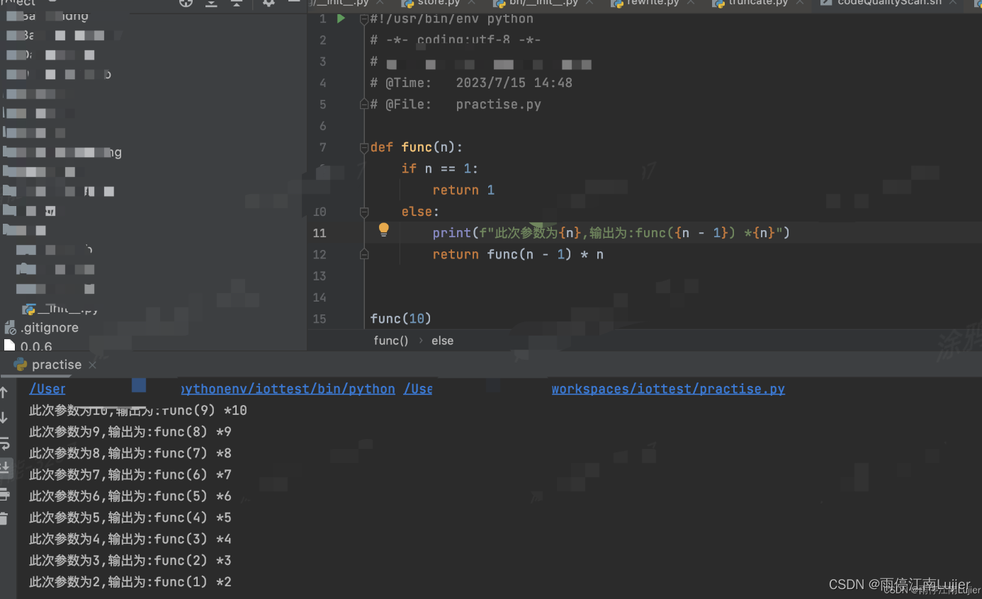The image size is (982, 599).
Task: Click 'return func(n - 1) * n' line
Action: [x=518, y=254]
